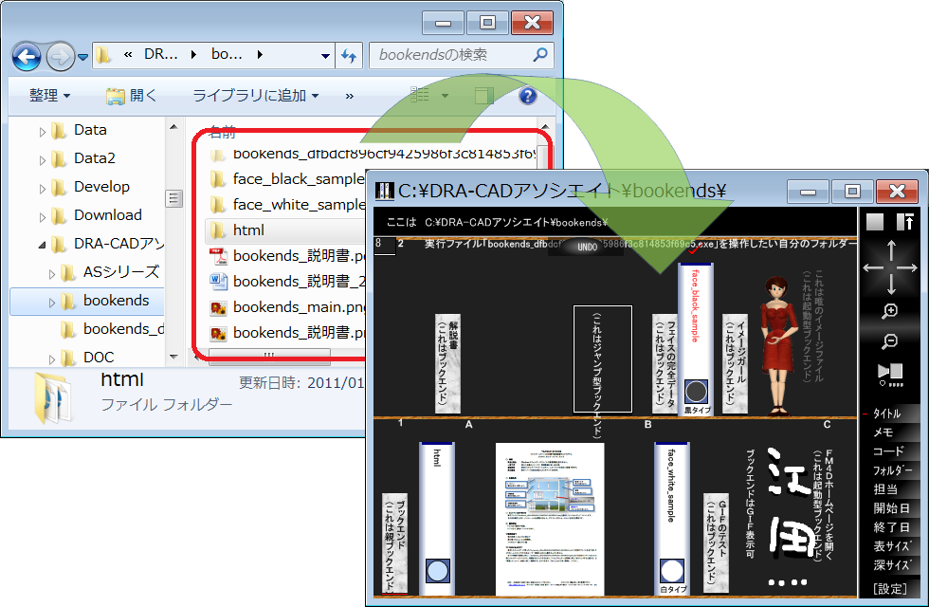Screen dimensions: 929x607
Task: Click the ブックエンド parent bookend on lower shelf
Action: click(x=394, y=543)
